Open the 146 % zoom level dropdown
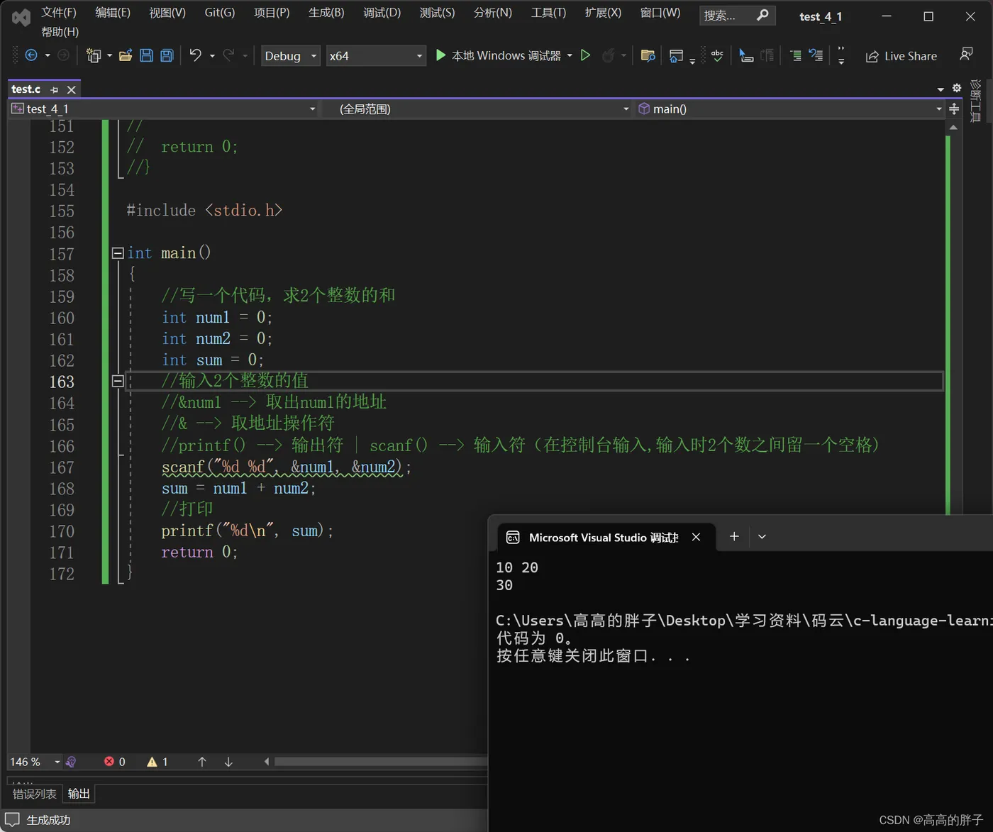 [x=35, y=762]
